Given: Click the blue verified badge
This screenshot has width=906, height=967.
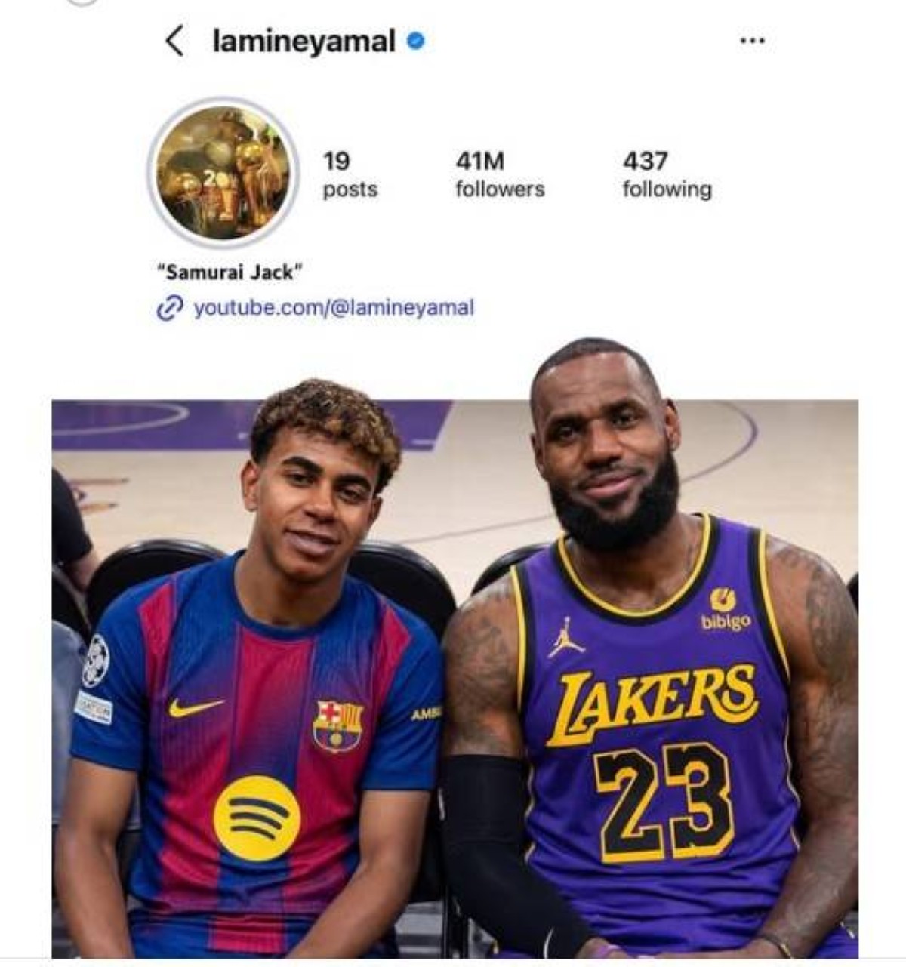Looking at the screenshot, I should (x=415, y=42).
